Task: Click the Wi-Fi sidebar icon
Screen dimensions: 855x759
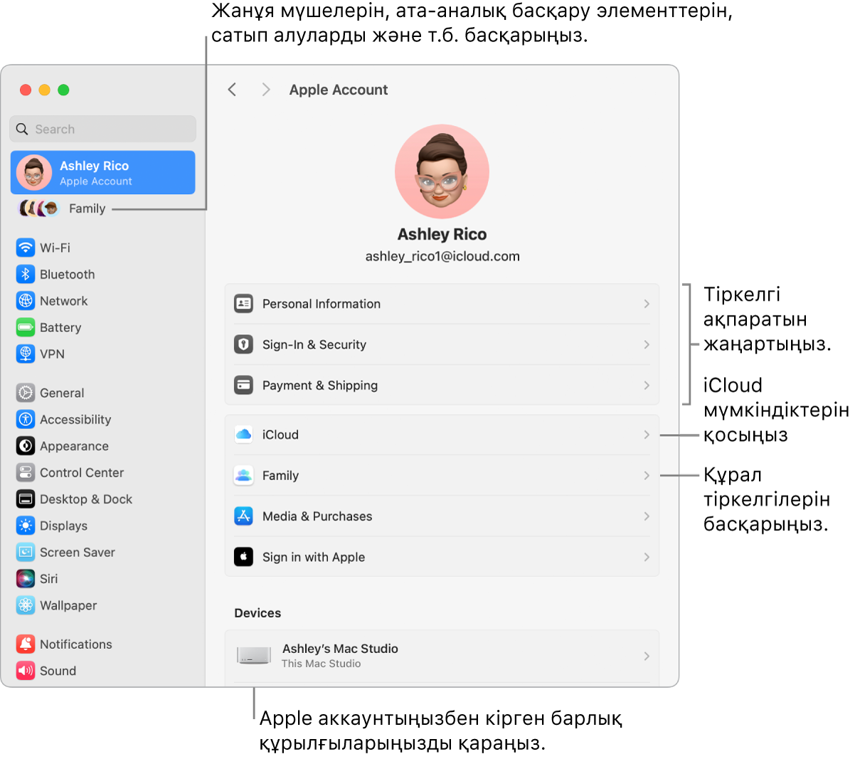Action: click(x=26, y=248)
